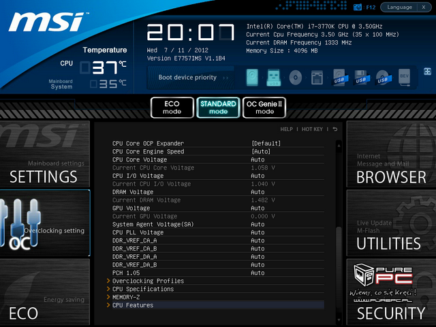Click the back arrow icon beside HOT KEY
The width and height of the screenshot is (436, 327).
(x=335, y=129)
